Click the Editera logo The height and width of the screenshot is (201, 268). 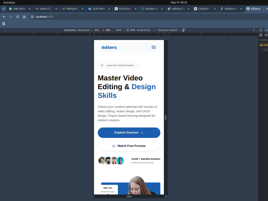(109, 47)
